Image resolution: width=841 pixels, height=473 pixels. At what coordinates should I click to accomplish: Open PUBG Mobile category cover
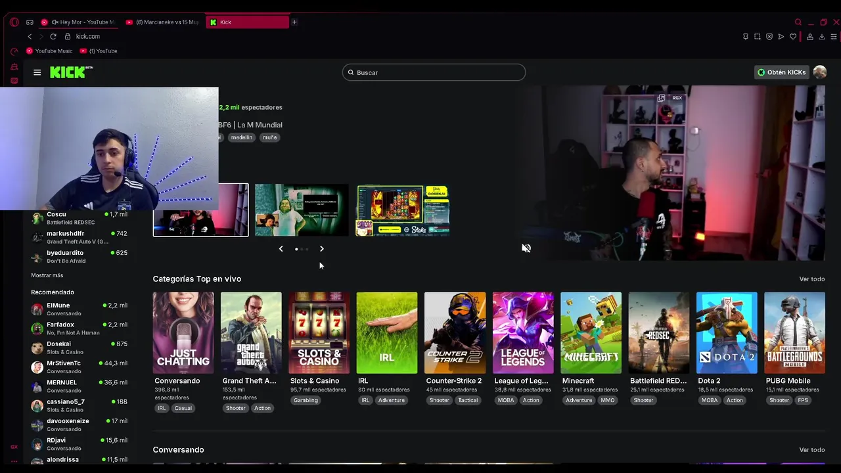[x=794, y=333]
